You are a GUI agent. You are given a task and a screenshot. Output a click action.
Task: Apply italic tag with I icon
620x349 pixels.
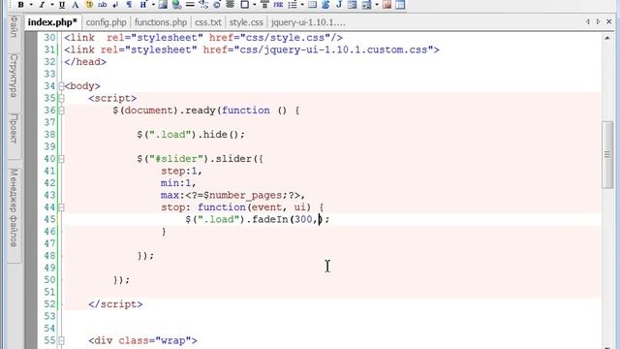point(42,5)
